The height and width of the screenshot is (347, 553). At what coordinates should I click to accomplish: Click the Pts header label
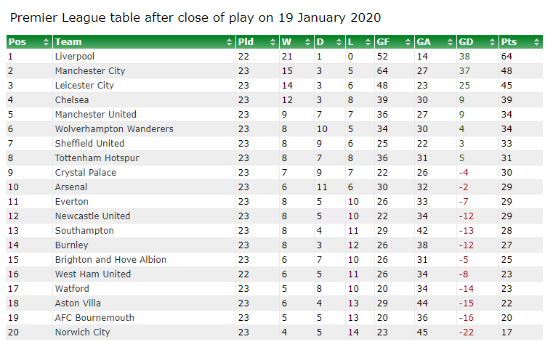(x=509, y=42)
